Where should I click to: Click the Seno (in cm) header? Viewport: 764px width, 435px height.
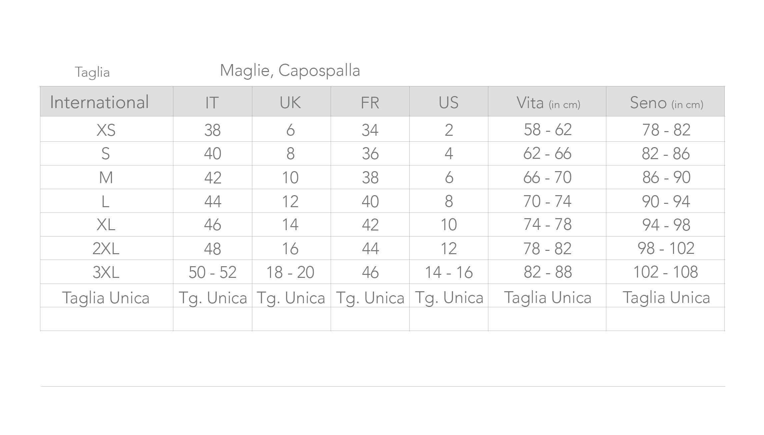(666, 103)
